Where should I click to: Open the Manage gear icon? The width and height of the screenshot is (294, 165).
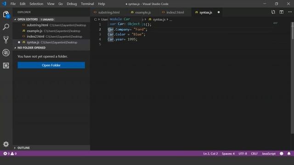tap(6, 144)
